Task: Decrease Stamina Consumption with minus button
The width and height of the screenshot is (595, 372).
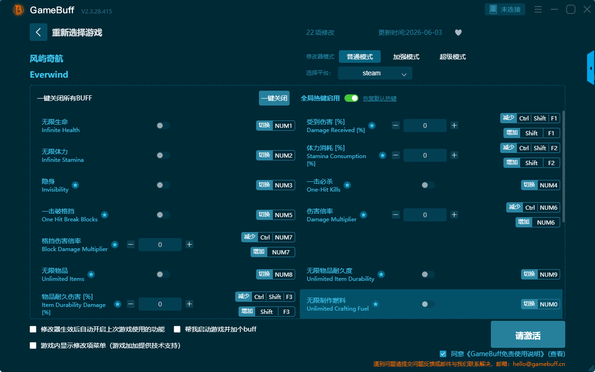Action: point(396,155)
